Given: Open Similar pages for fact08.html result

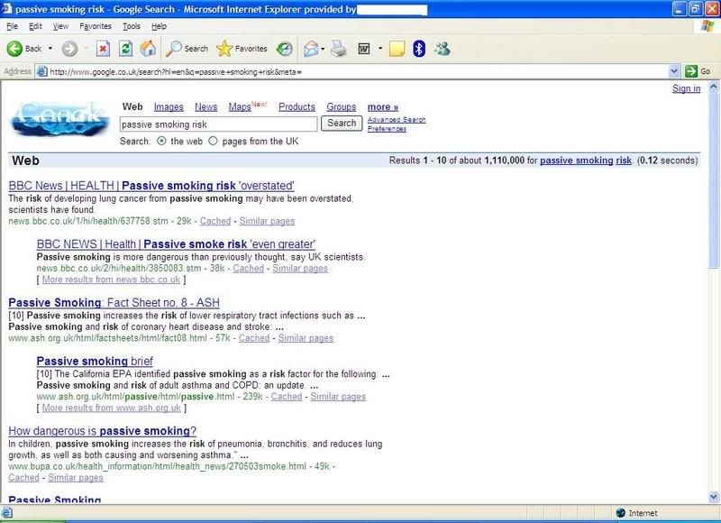Looking at the screenshot, I should click(306, 338).
